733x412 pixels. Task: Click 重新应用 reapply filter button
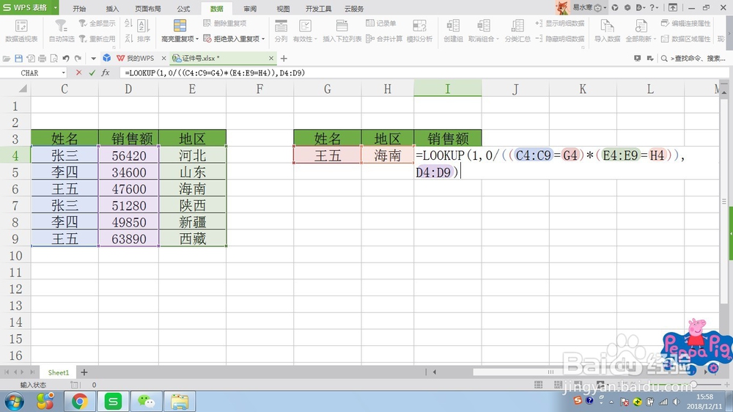[x=97, y=39]
